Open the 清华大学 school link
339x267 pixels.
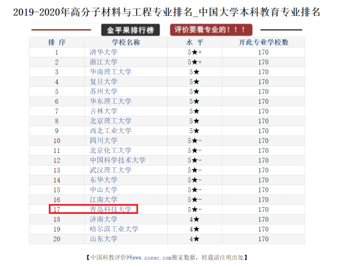pos(103,52)
